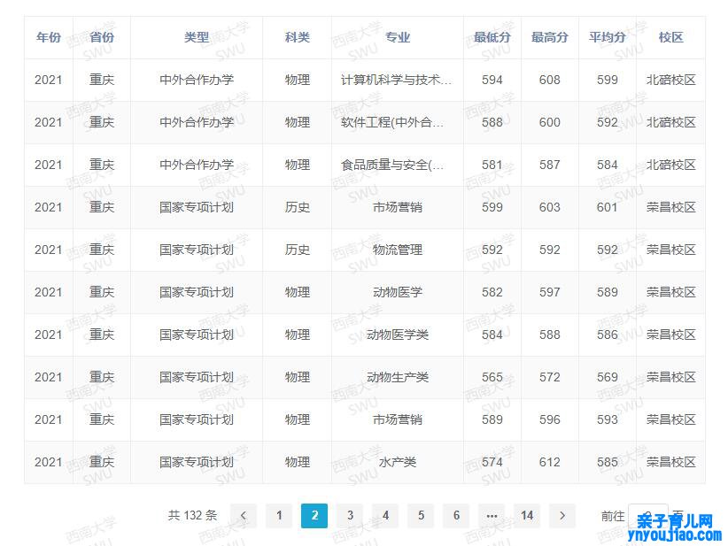The height and width of the screenshot is (546, 728).
Task: Click the previous page arrow
Action: pos(244,516)
